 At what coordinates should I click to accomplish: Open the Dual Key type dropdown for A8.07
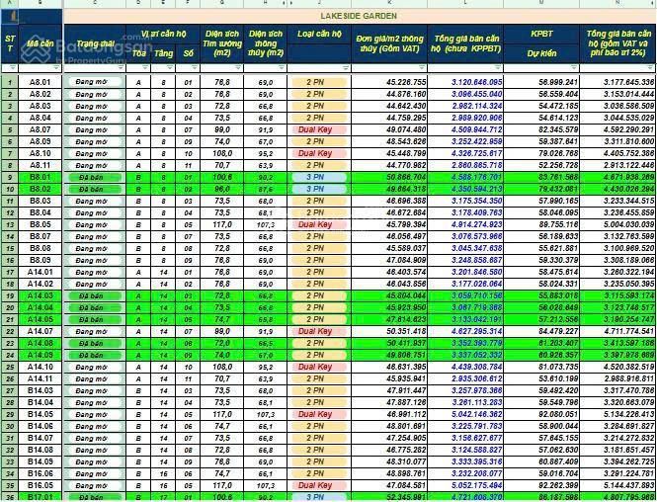(314, 129)
